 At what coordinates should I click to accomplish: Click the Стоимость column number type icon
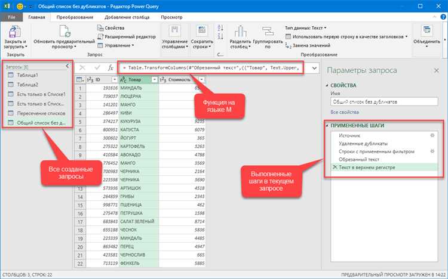pyautogui.click(x=163, y=80)
